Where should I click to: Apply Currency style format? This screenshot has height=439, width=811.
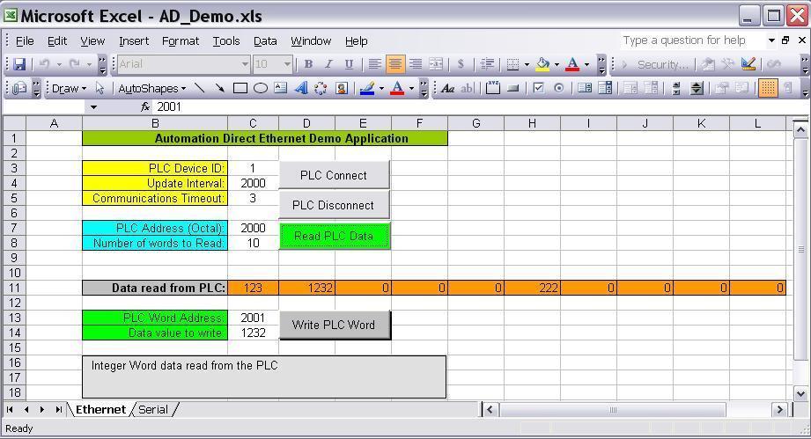tap(461, 64)
